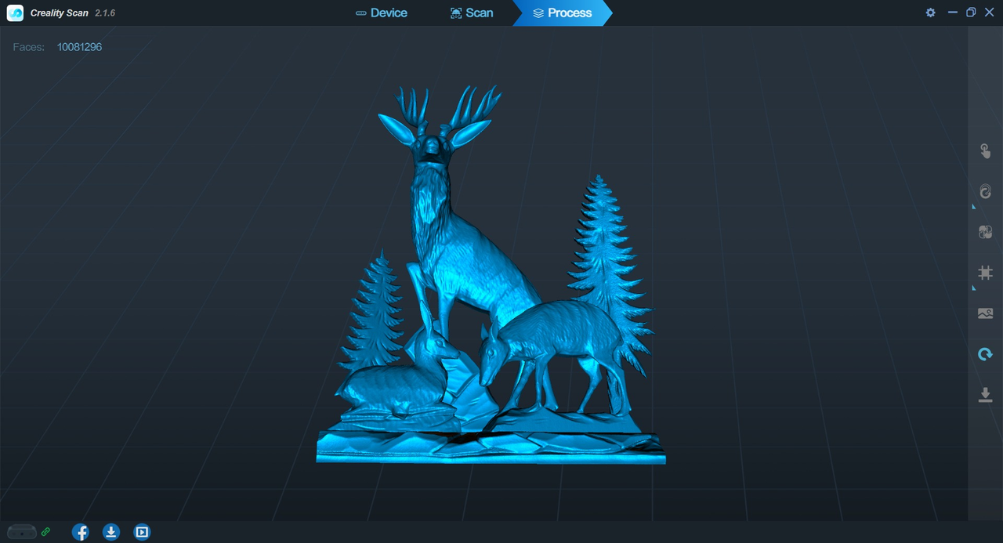
Task: Click the puzzle-piece merge tool icon
Action: coord(985,232)
